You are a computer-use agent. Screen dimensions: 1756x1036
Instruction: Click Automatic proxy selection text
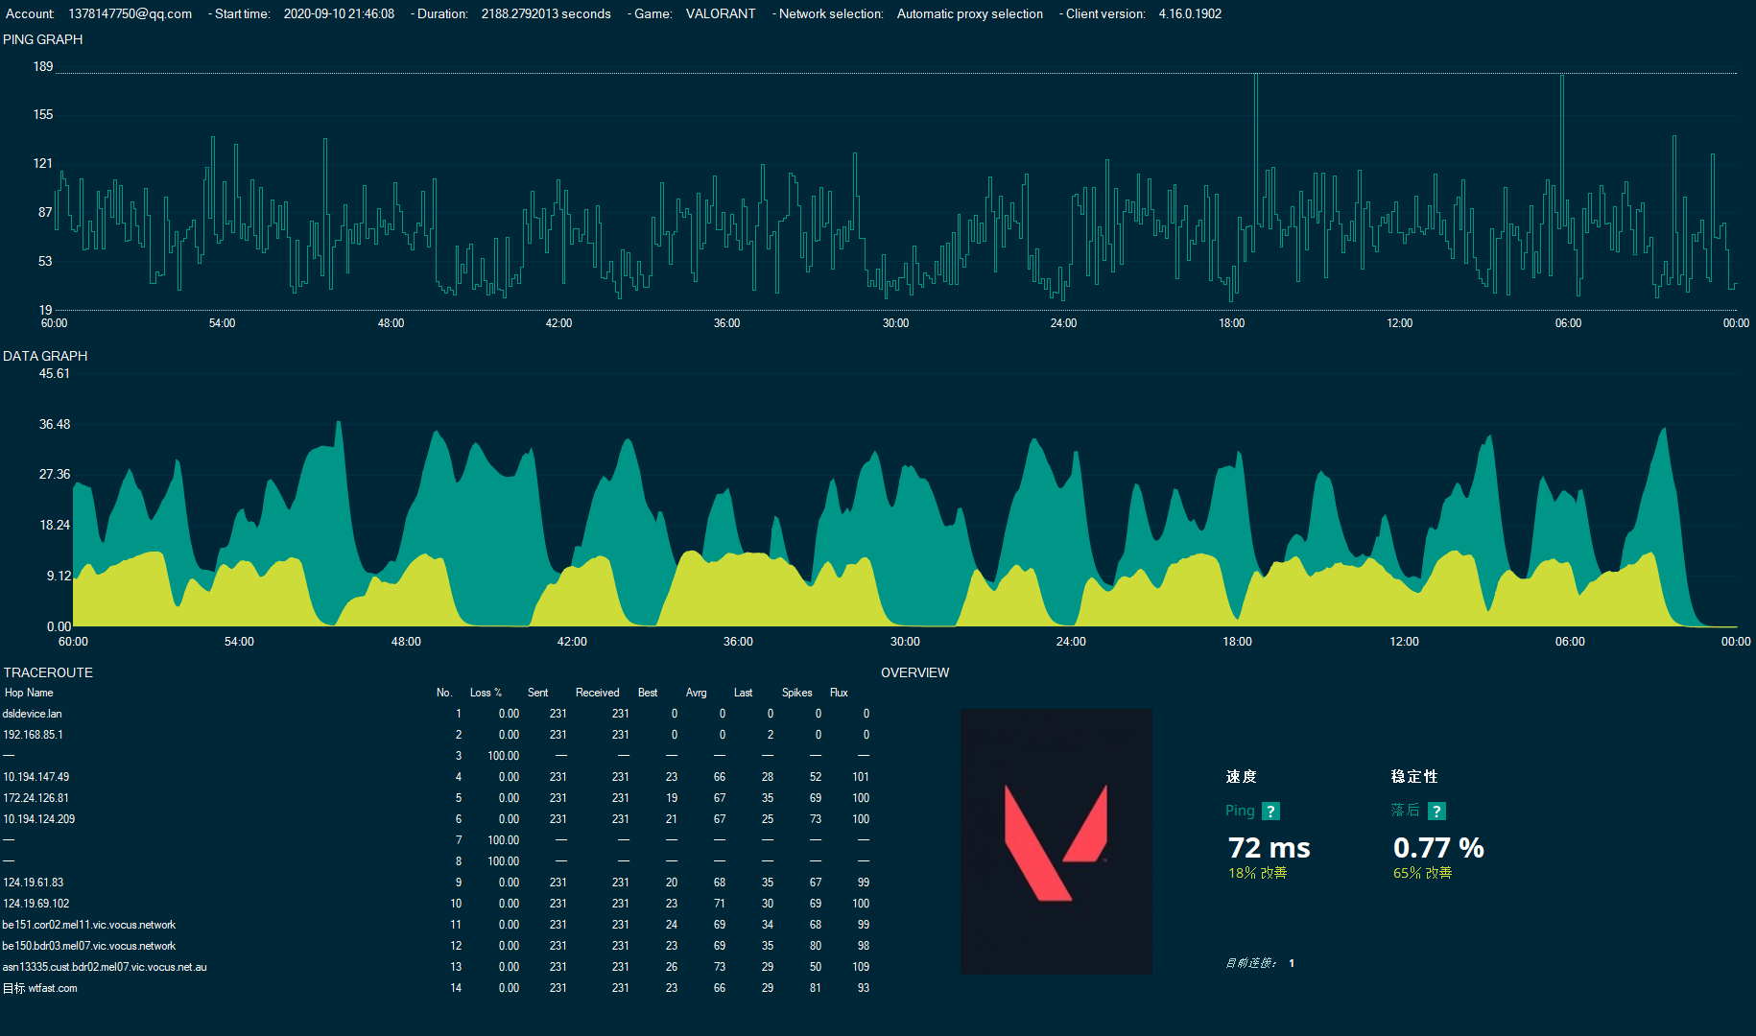(x=970, y=13)
